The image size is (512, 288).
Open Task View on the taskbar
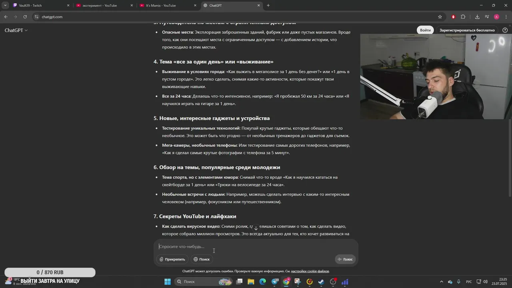click(239, 282)
